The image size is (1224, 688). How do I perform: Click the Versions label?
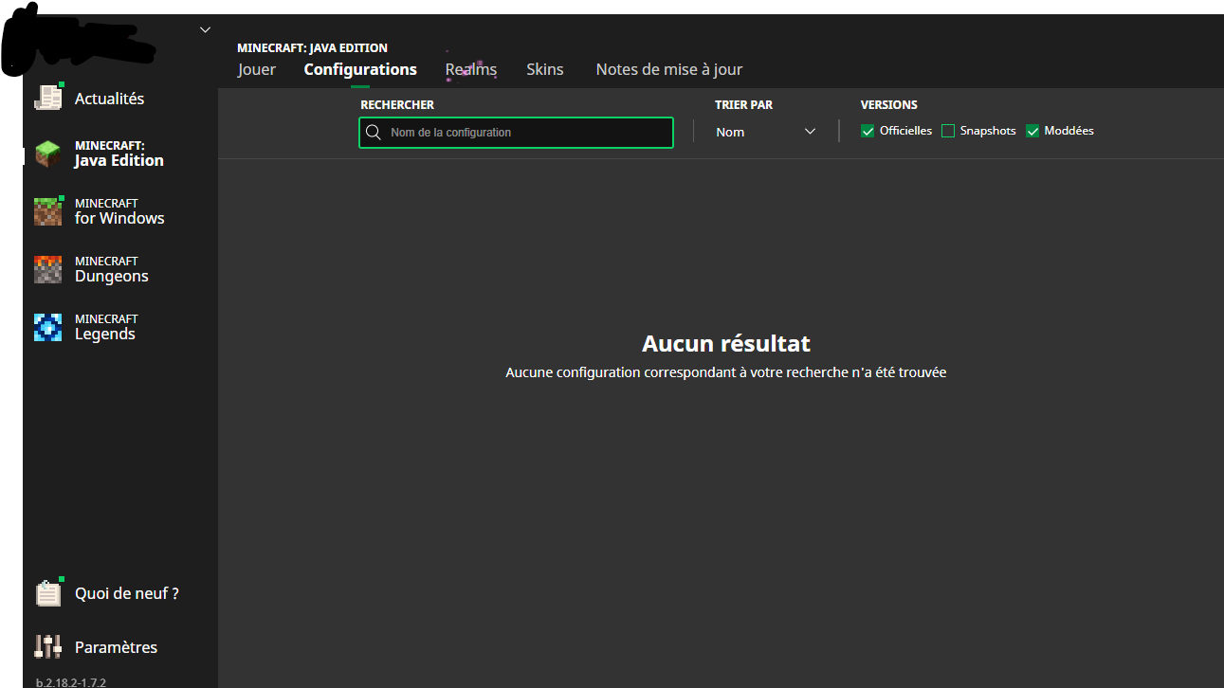pos(889,105)
